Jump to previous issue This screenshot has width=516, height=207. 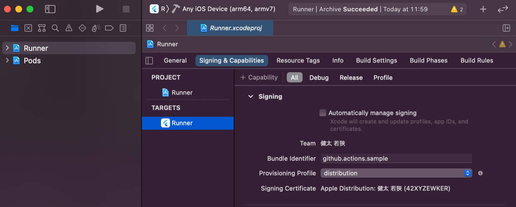coord(494,44)
